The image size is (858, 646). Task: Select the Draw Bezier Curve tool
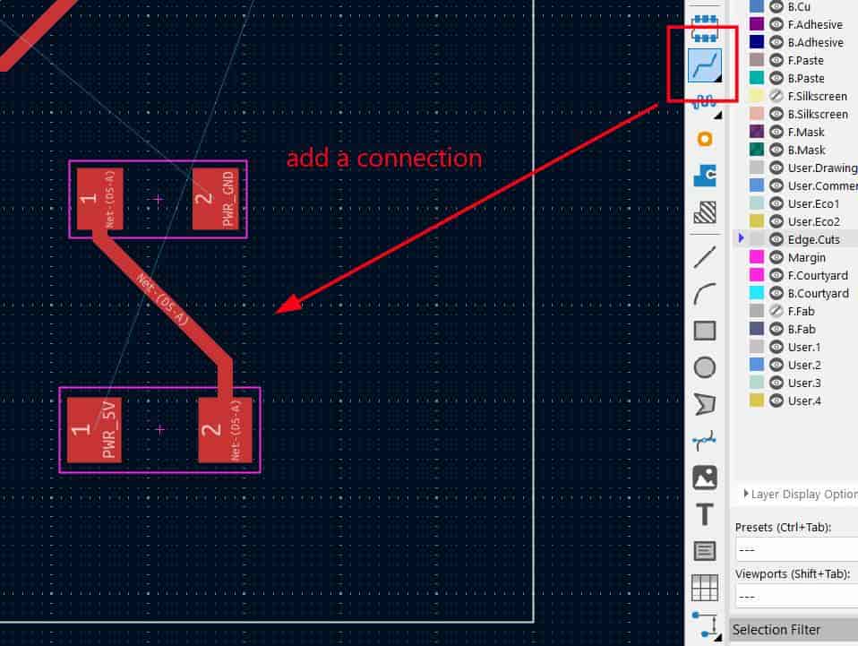click(x=705, y=440)
